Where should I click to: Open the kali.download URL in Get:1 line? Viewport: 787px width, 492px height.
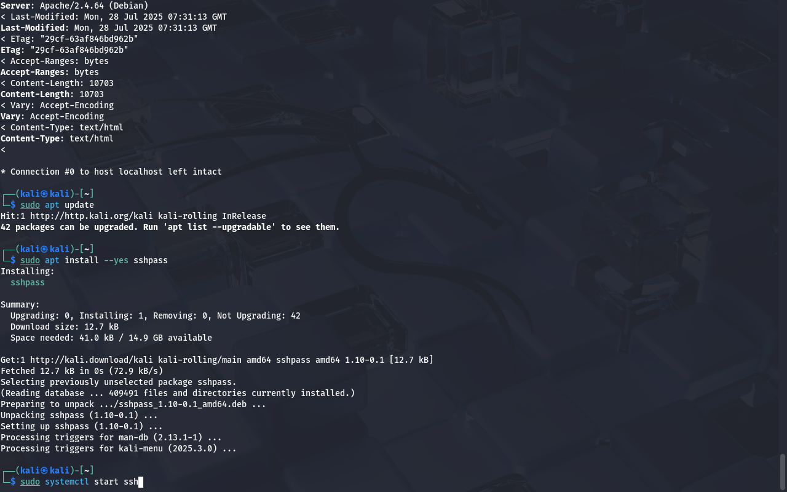[92, 360]
